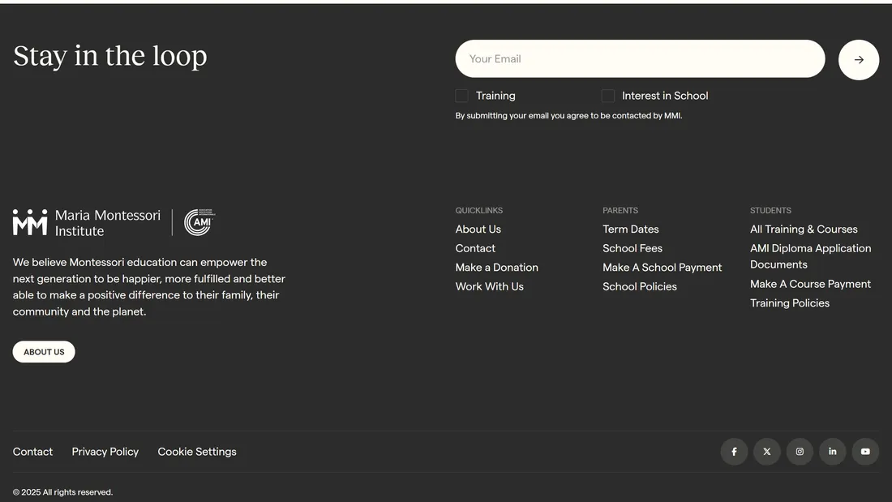The width and height of the screenshot is (892, 502).
Task: Select AMI Diploma Application Documents link
Action: [x=810, y=256]
